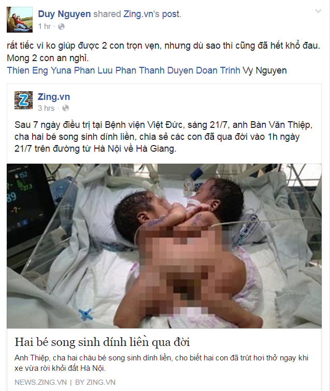This screenshot has width=330, height=391.
Task: Click NEWS.ZING.VN source domain
Action: (40, 382)
